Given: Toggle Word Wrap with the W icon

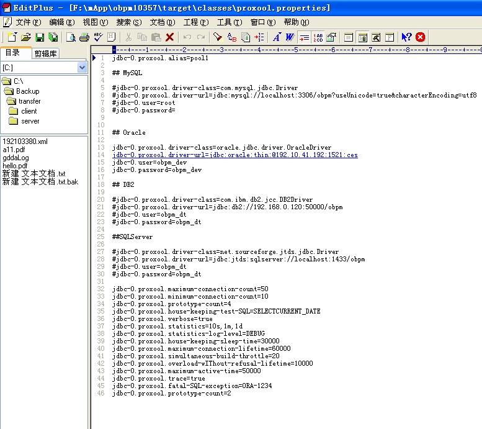Looking at the screenshot, I should pyautogui.click(x=290, y=37).
